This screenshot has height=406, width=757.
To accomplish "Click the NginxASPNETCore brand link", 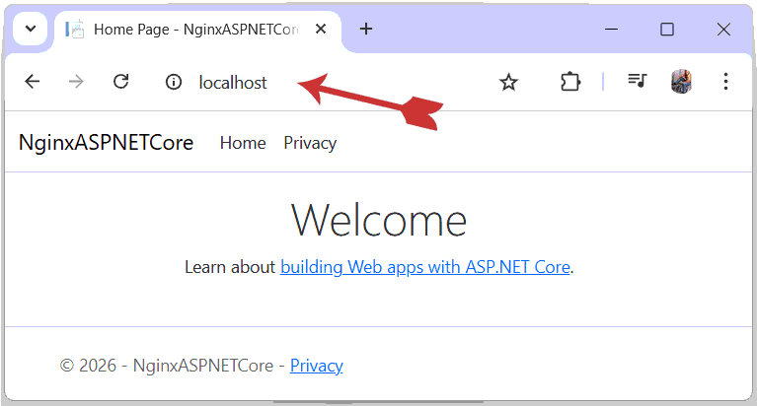I will coord(106,143).
